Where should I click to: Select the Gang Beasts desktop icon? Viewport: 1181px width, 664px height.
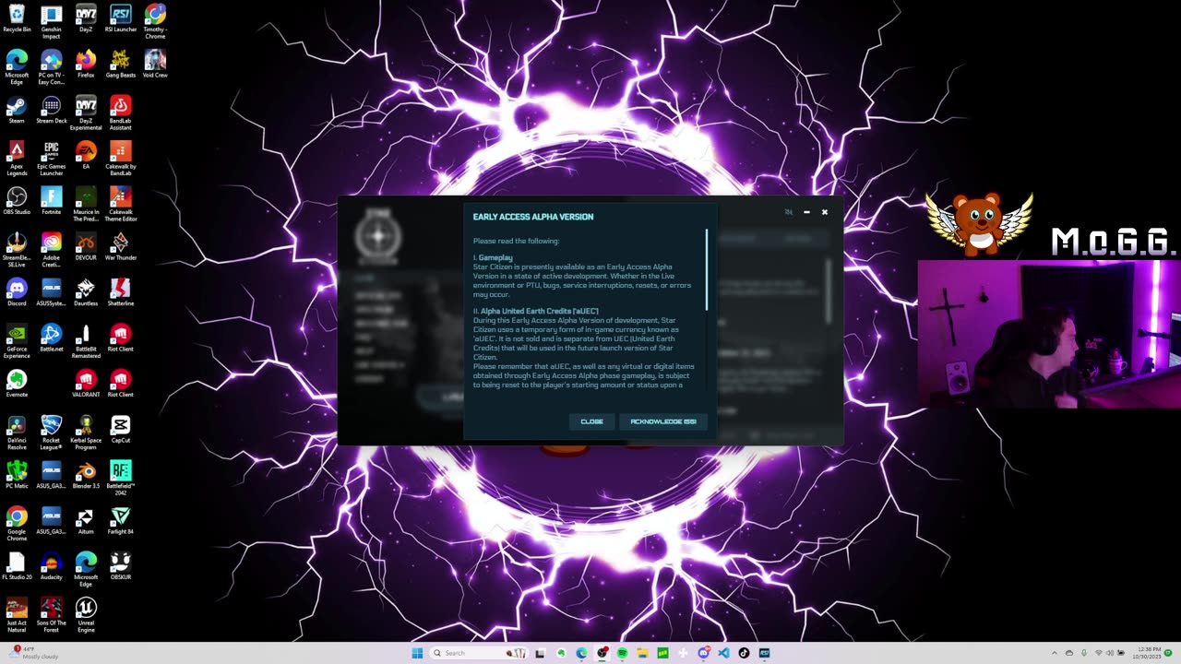pos(120,65)
